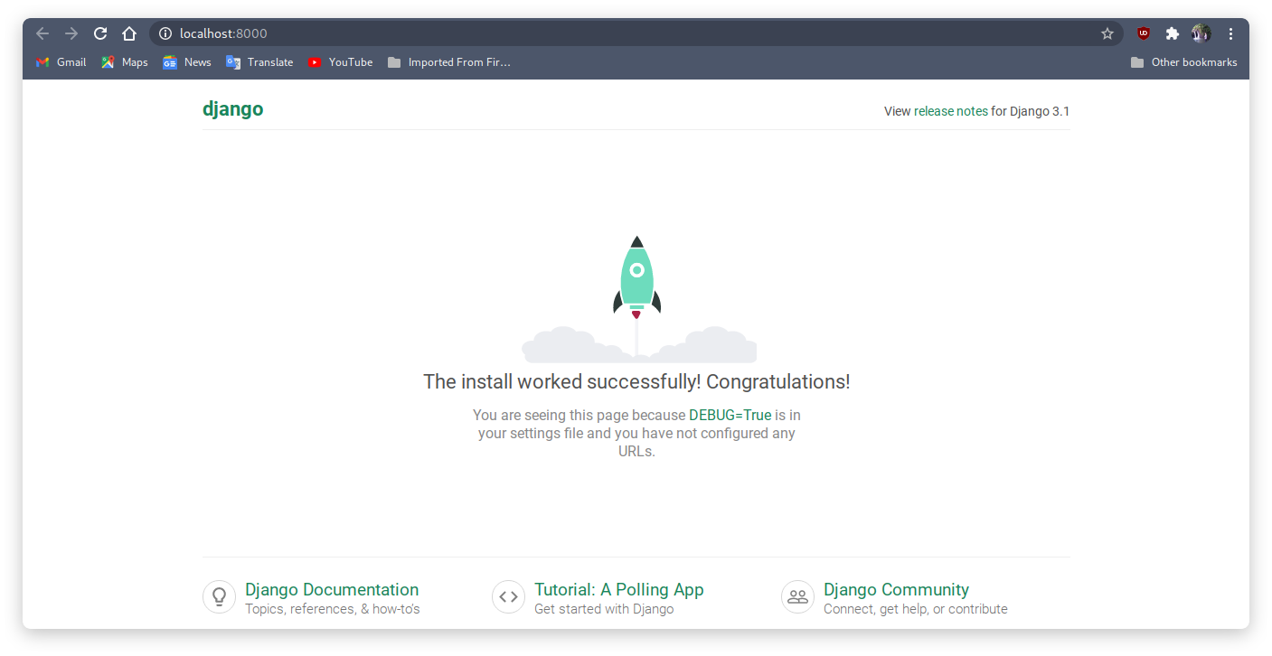Open the Maps bookmark
Image resolution: width=1272 pixels, height=656 pixels.
(x=125, y=62)
